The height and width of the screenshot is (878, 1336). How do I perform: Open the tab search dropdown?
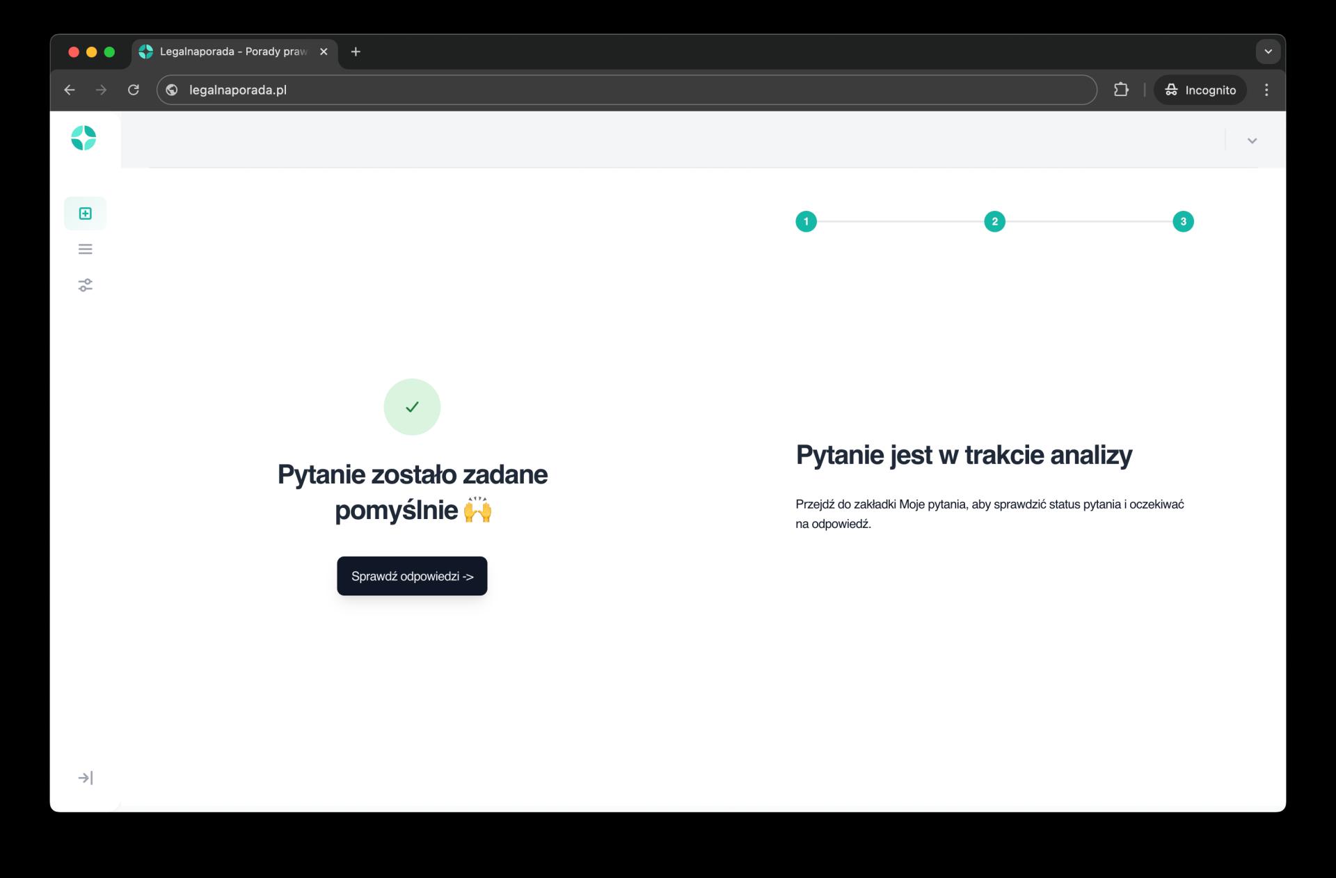pyautogui.click(x=1268, y=51)
